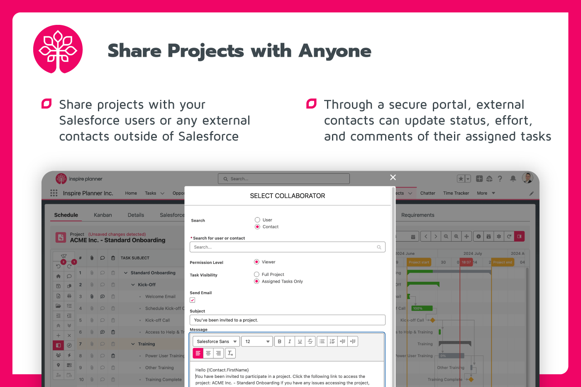Click the Gantt zoom in magnifier
The height and width of the screenshot is (387, 581).
(x=456, y=236)
